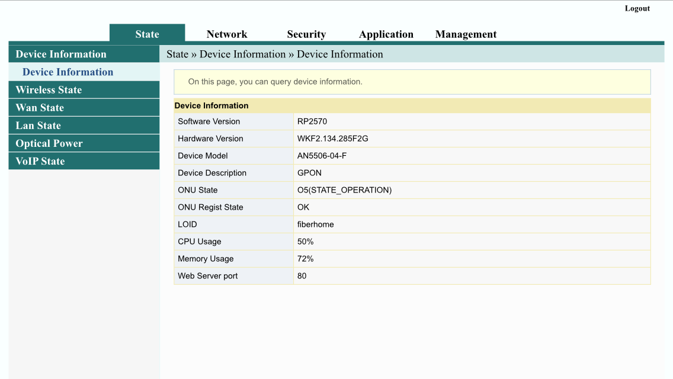The height and width of the screenshot is (379, 673).
Task: Switch to the Network tab
Action: coord(227,34)
